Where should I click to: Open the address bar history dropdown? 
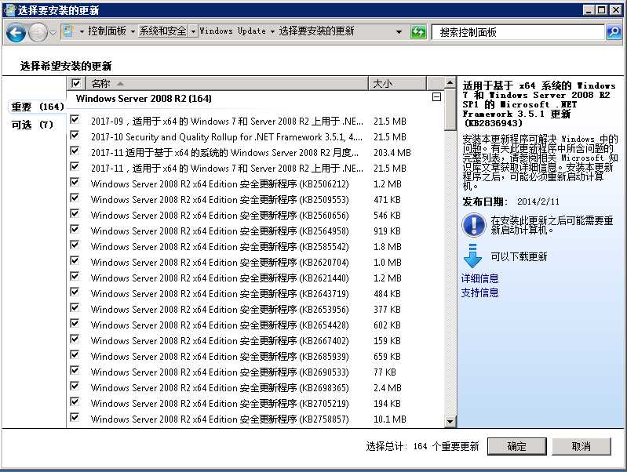(399, 31)
